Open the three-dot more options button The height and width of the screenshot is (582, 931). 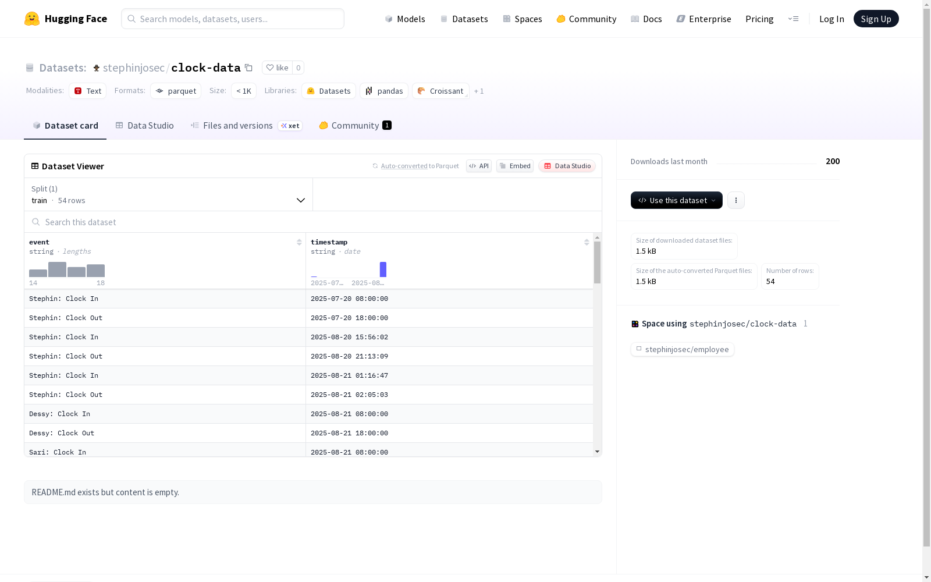pyautogui.click(x=736, y=200)
